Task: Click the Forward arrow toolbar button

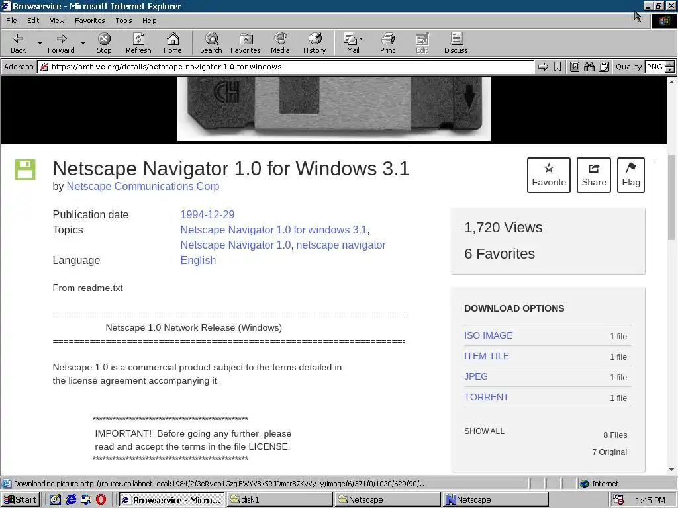Action: (x=61, y=43)
